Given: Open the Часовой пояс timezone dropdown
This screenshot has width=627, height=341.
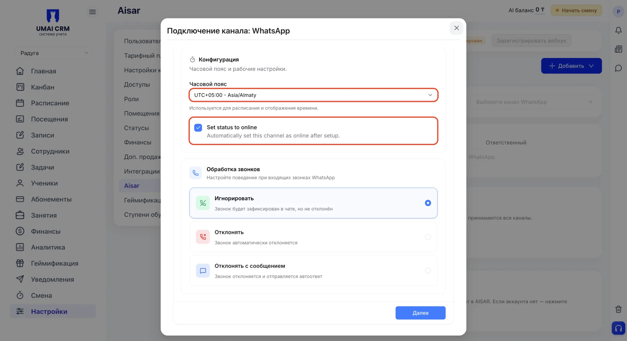Looking at the screenshot, I should [313, 95].
